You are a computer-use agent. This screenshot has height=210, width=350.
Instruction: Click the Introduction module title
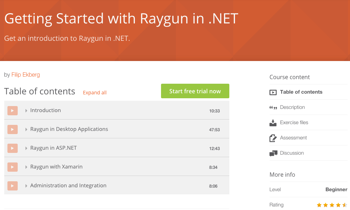pyautogui.click(x=46, y=110)
